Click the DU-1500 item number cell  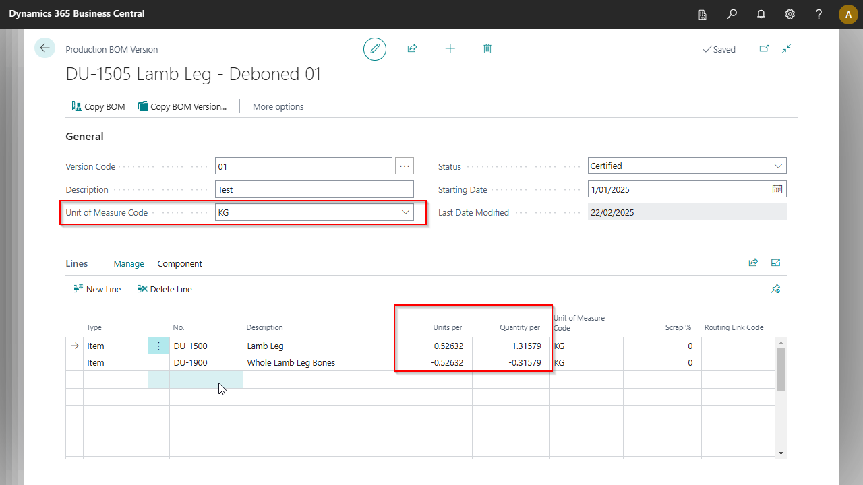pos(206,346)
